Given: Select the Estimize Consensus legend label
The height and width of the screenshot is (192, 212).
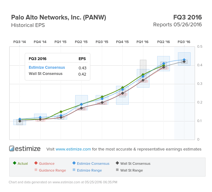Looking at the screenshot, I should click(93, 164).
